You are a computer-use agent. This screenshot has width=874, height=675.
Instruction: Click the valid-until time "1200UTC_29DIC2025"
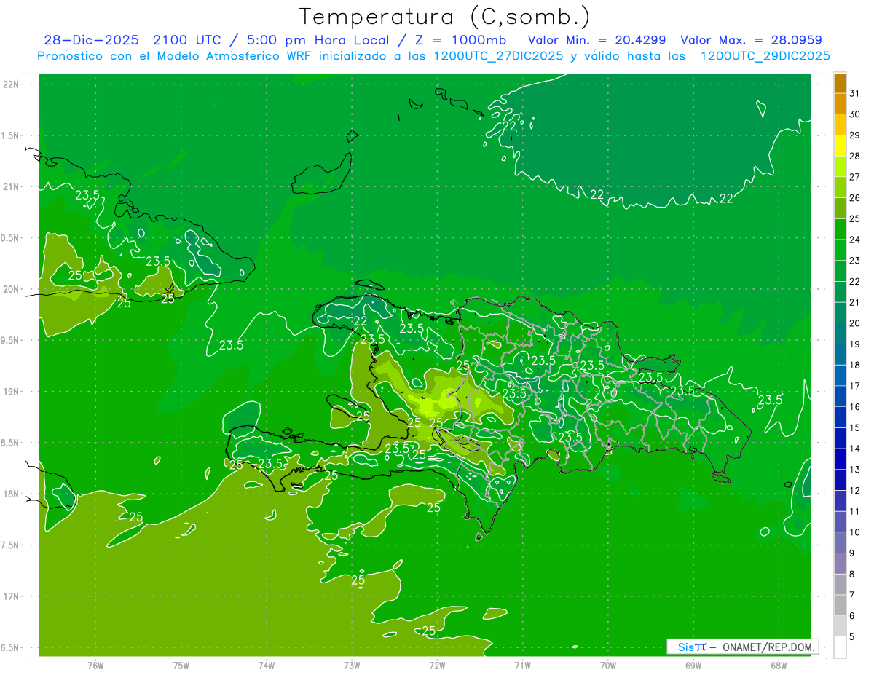click(765, 56)
